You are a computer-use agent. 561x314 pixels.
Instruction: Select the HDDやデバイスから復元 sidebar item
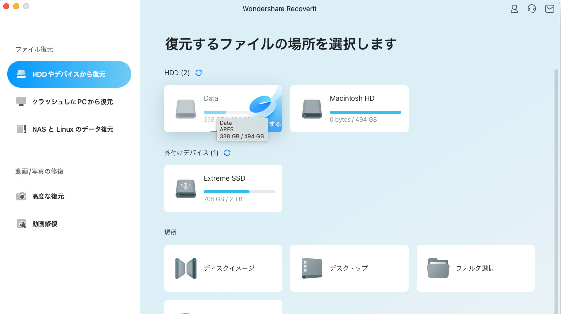tap(69, 74)
